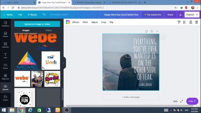Open the Background sidebar panel
Viewport: 201px width, 113px height.
click(x=5, y=77)
